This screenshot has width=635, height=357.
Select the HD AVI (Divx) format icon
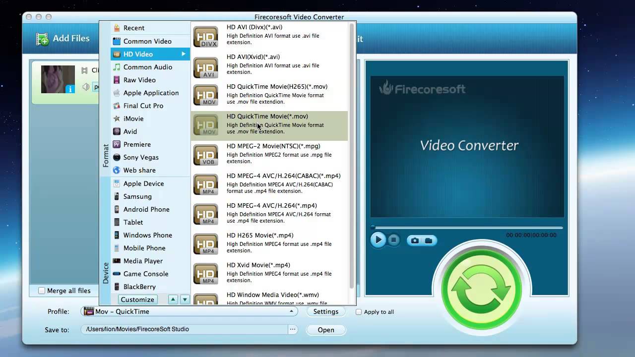(205, 37)
